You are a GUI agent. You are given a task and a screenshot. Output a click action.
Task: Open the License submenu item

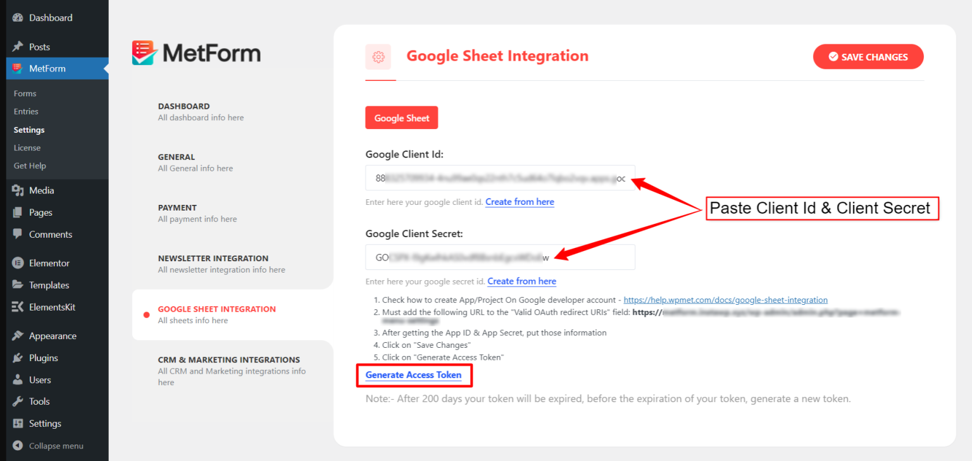click(x=27, y=147)
